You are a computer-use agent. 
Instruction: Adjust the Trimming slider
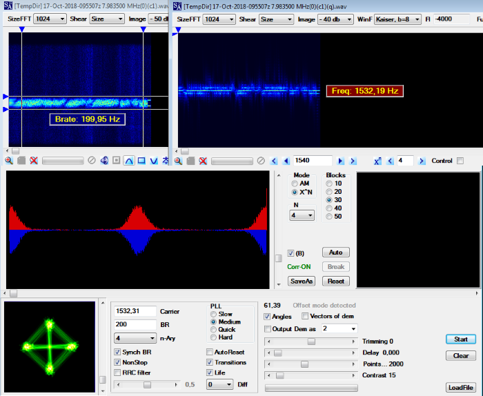tap(312, 341)
